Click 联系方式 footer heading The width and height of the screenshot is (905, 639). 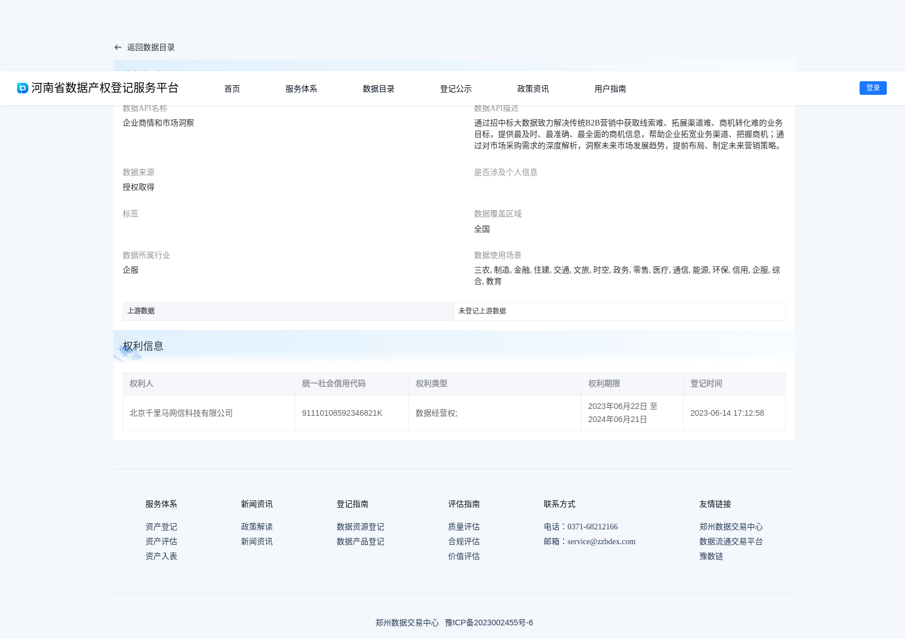click(x=559, y=504)
